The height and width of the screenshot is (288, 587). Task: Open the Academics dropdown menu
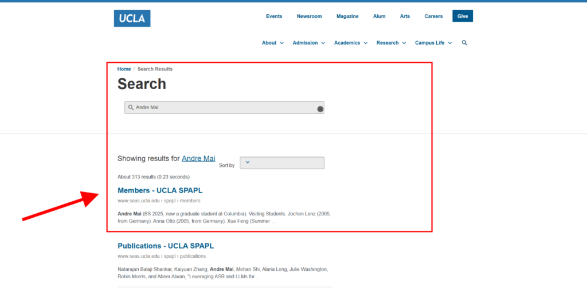pos(351,43)
